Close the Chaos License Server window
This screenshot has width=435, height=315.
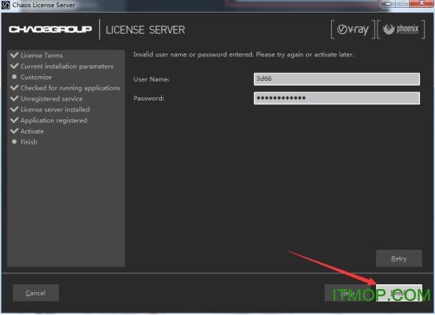point(422,3)
